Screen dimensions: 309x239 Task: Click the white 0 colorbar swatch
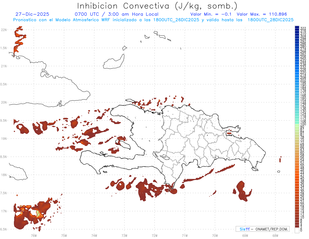pos(297,231)
